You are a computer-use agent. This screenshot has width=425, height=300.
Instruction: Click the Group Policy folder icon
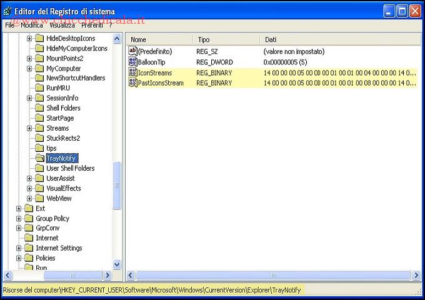(29, 219)
